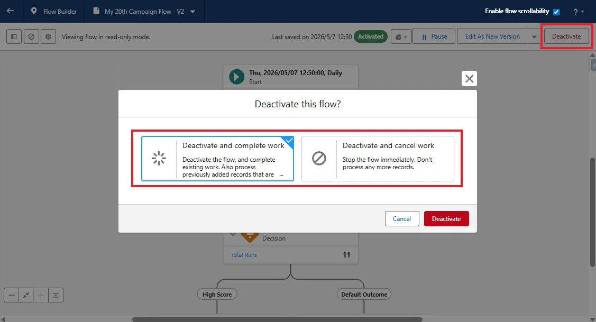
Task: Click the fit-to-view collapse icon
Action: (26, 295)
